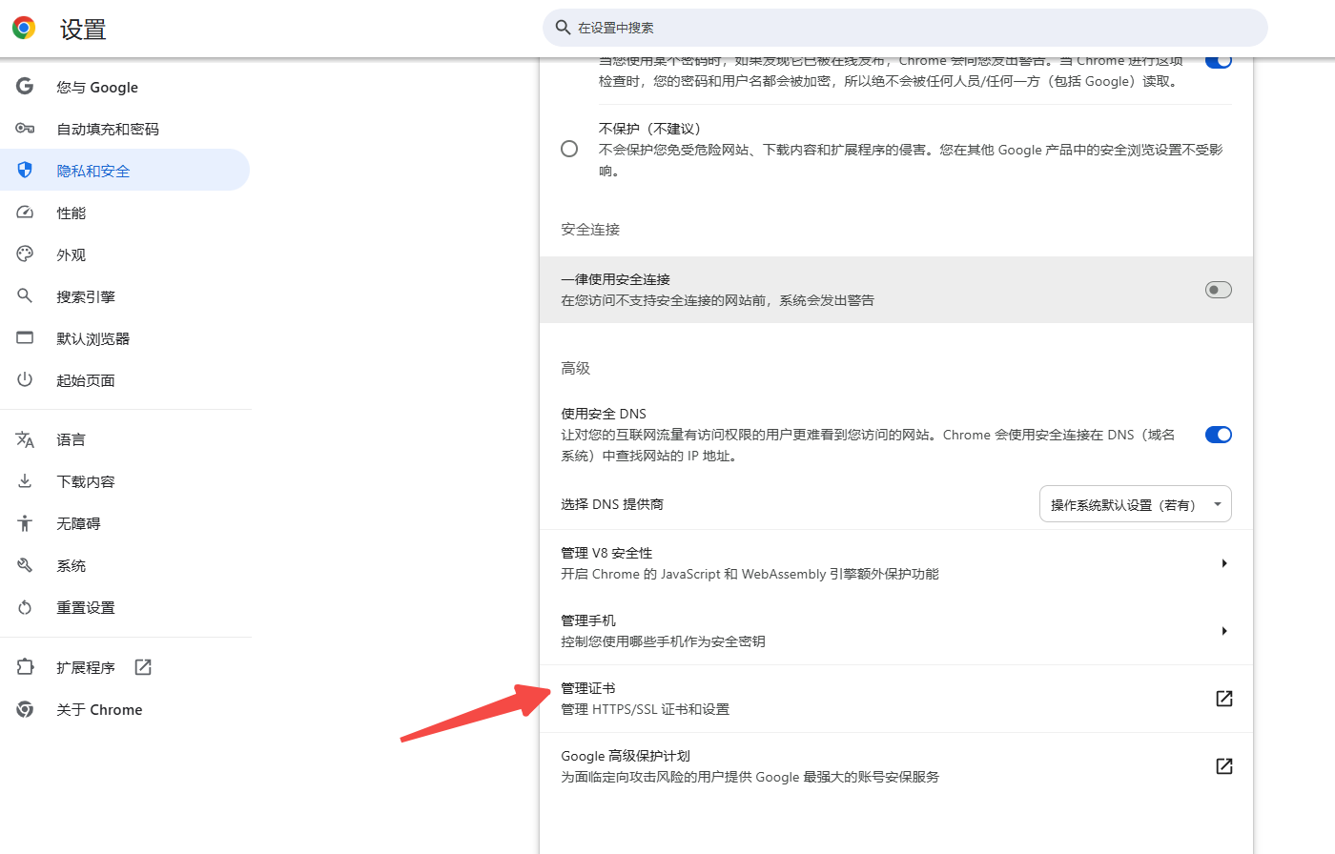The image size is (1335, 854).
Task: Open 您与 Google settings section
Action: click(125, 87)
